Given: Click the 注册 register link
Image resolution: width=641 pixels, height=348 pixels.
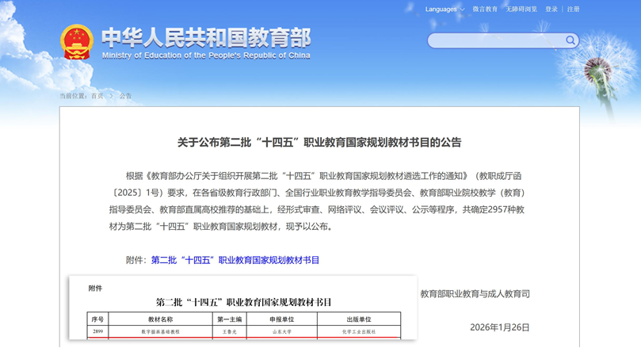Looking at the screenshot, I should click(573, 10).
